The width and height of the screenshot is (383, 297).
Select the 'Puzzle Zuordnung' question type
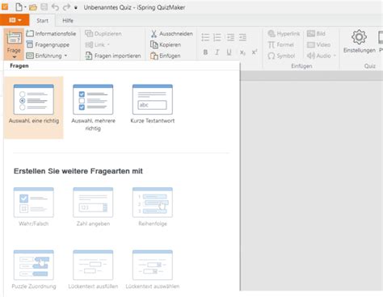click(34, 270)
